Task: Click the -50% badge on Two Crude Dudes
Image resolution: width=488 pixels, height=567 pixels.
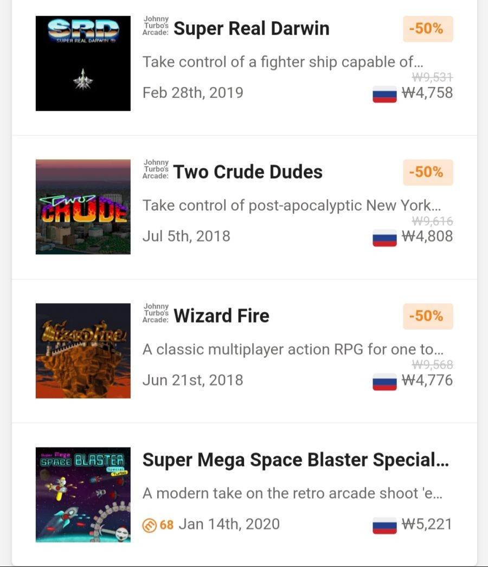Action: point(428,173)
